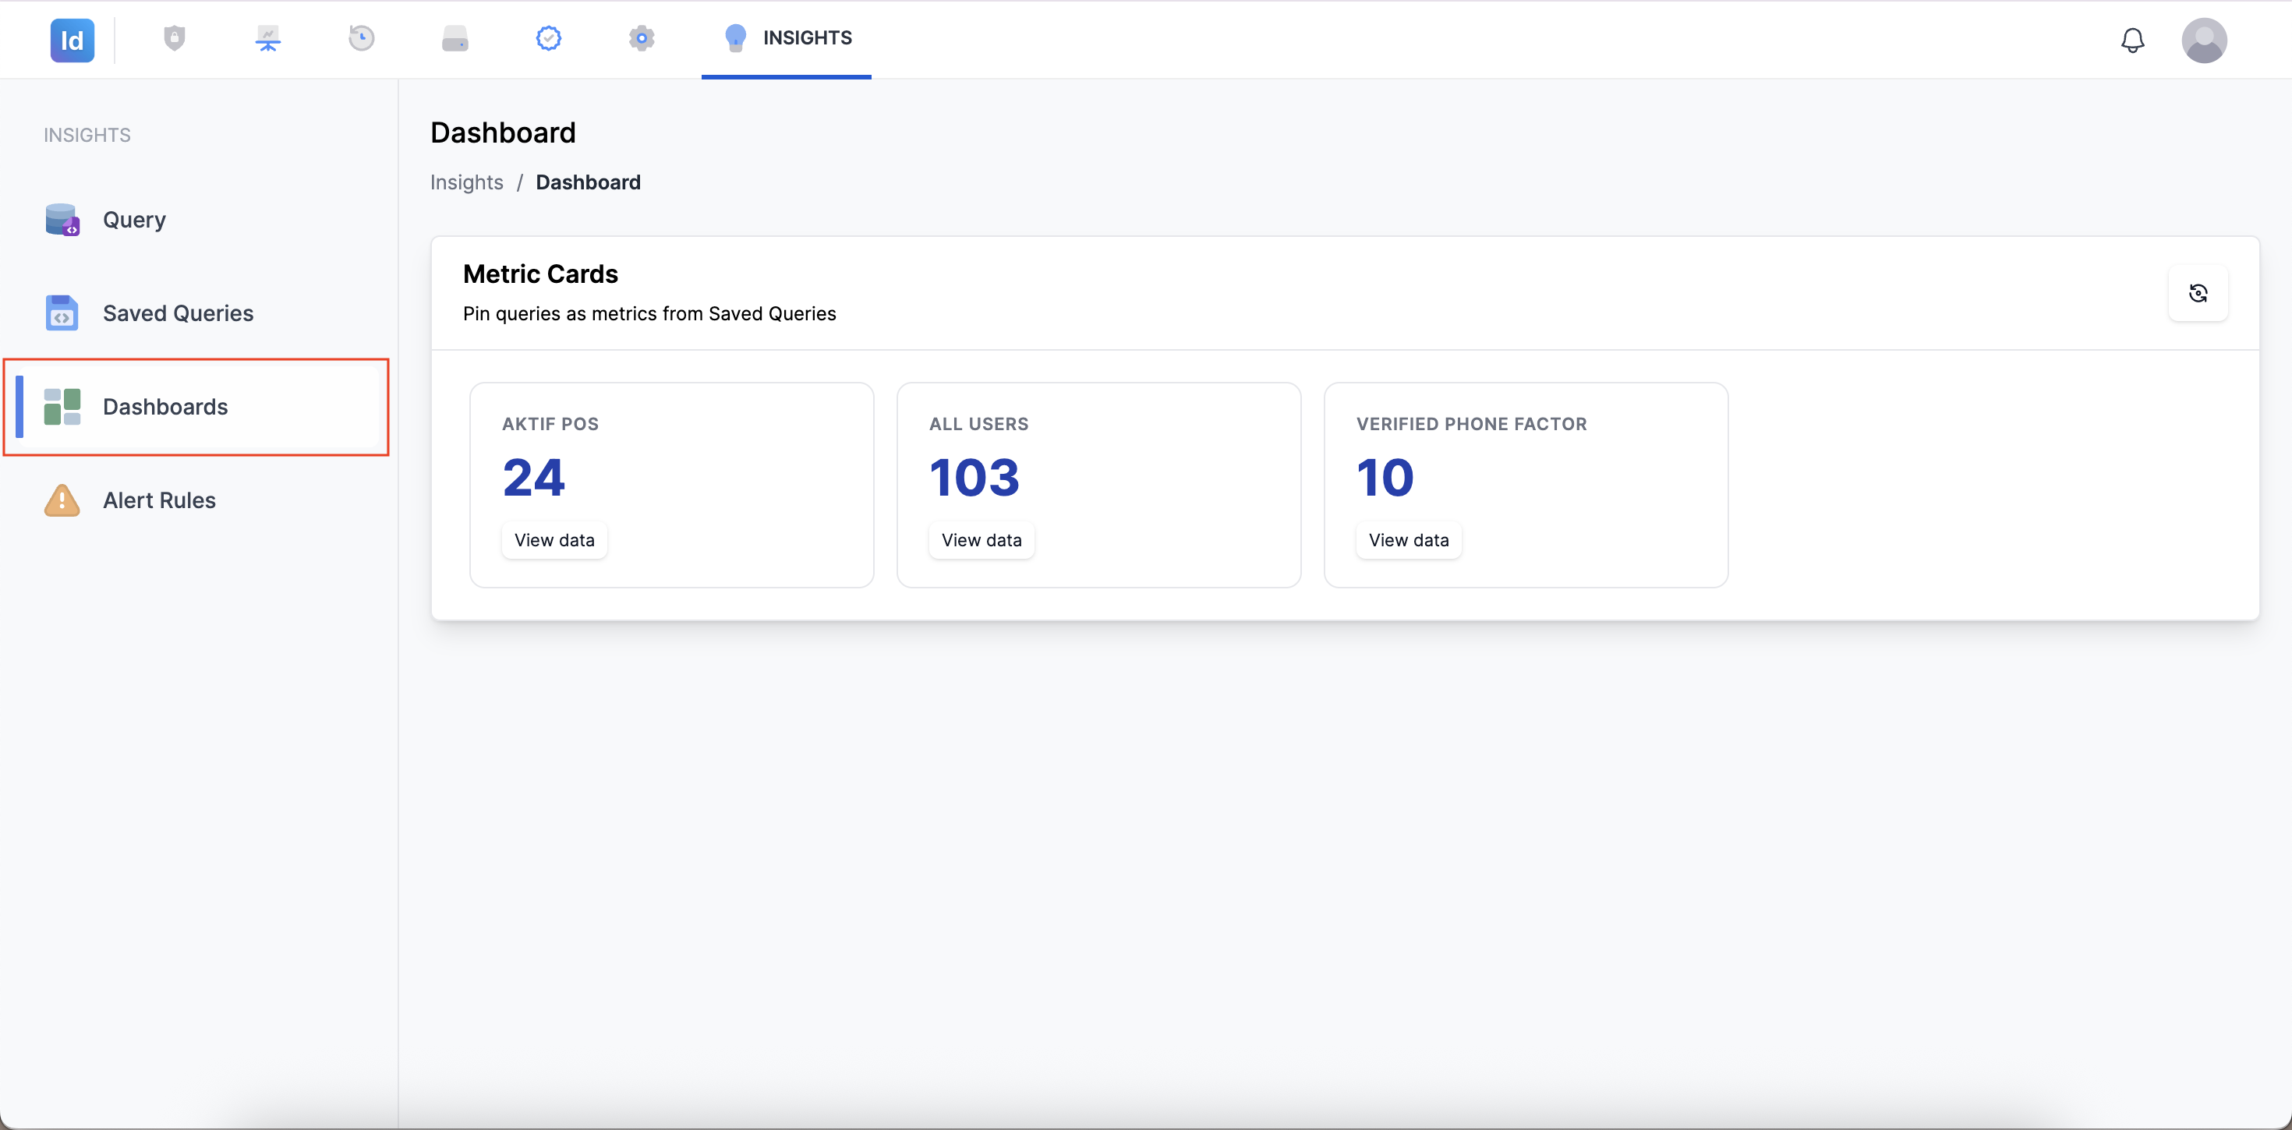View data for AKTIF POS card
This screenshot has width=2292, height=1130.
pos(554,540)
